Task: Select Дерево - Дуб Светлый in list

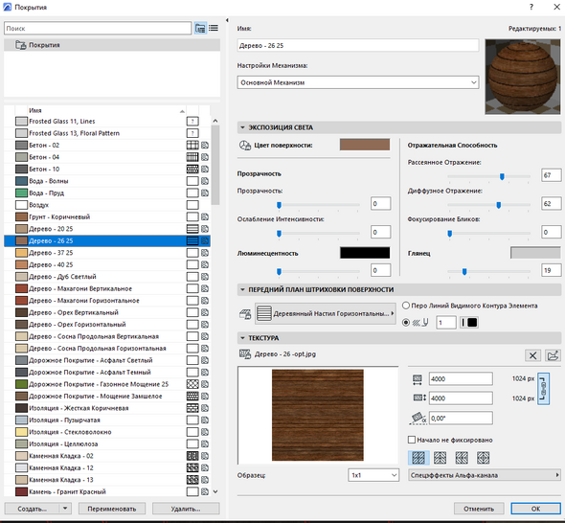Action: point(62,277)
